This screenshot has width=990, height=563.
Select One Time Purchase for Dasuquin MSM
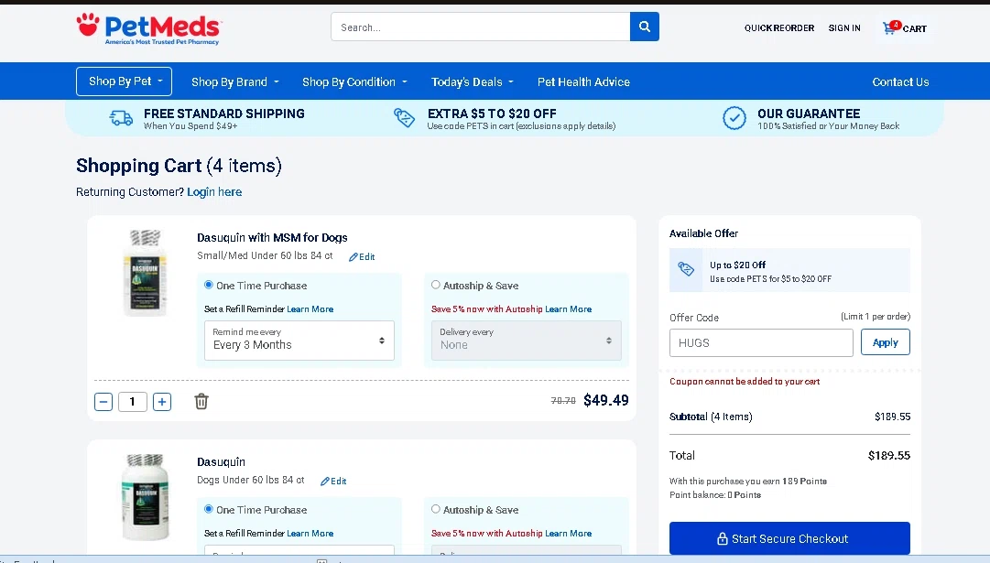click(209, 286)
